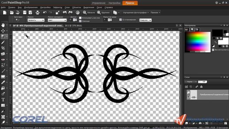Rotate image to the right
229x129 pixels.
pos(70,13)
